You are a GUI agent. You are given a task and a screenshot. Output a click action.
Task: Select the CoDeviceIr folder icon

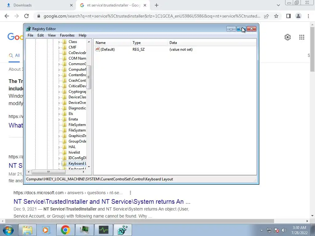[x=65, y=53]
